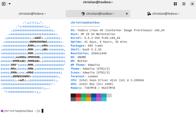Select the christian@toolbox tab

(98, 14)
